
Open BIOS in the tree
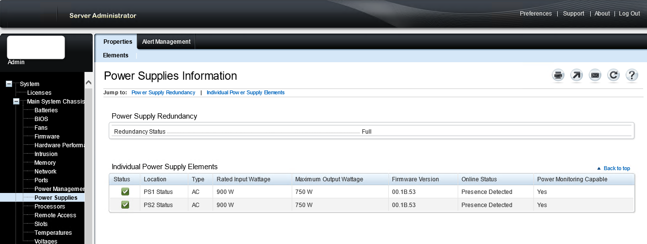(x=41, y=119)
